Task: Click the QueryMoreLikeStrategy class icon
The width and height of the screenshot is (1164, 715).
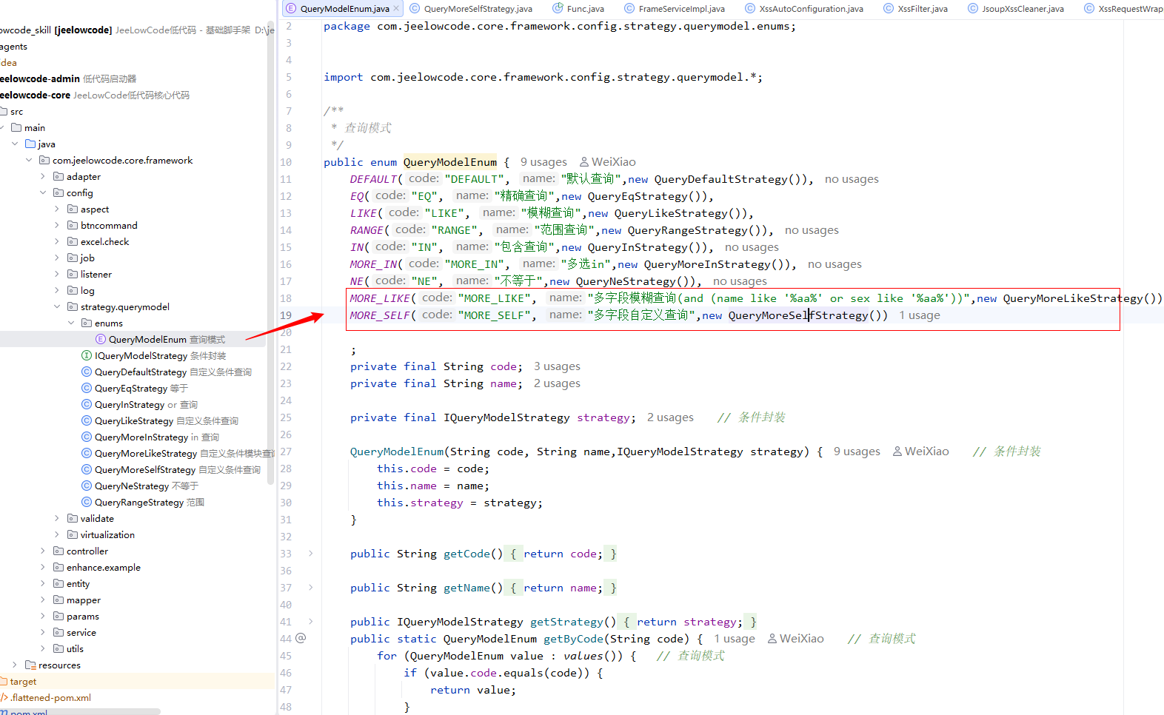Action: click(x=87, y=453)
